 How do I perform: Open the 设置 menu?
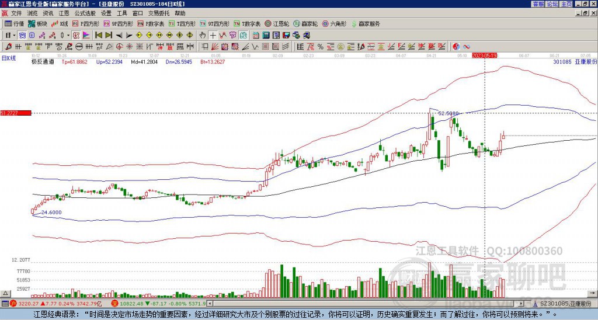coord(106,13)
